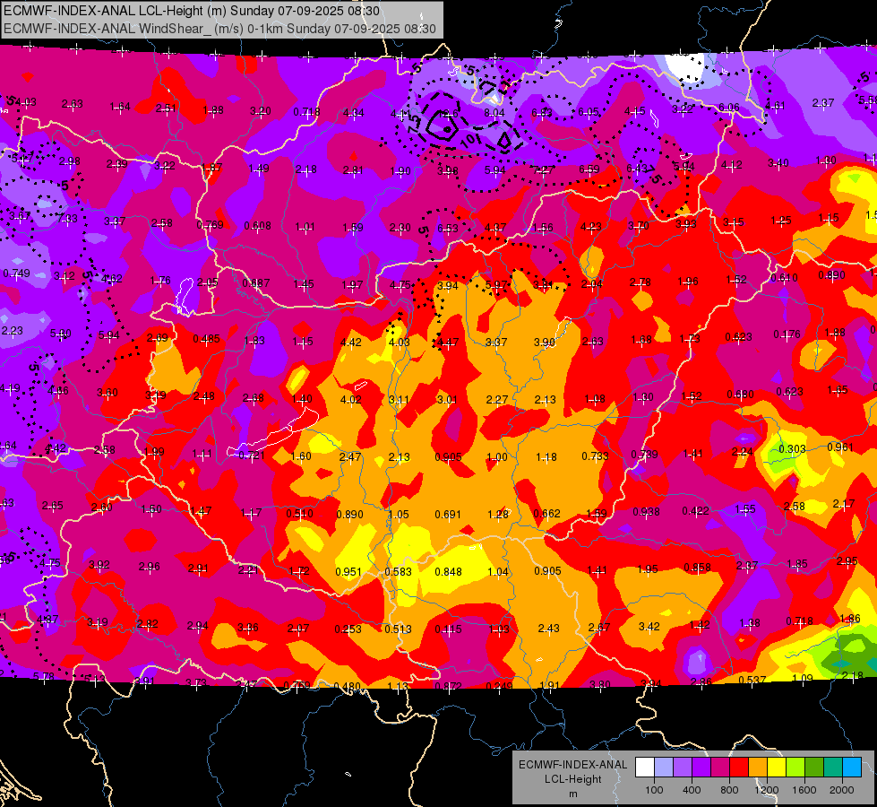Image resolution: width=877 pixels, height=807 pixels.
Task: Click the '1200' legend scale label
Action: coord(766,790)
